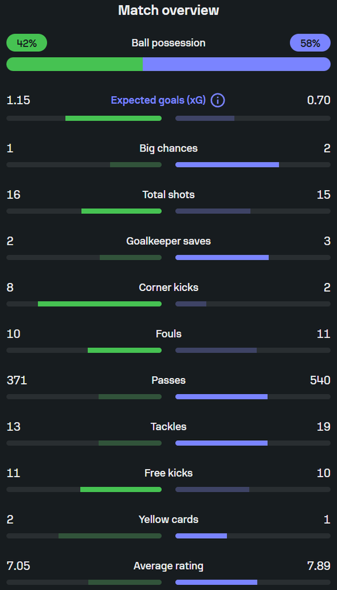Click the Expected goals info icon
Viewport: 337px width, 590px height.
point(218,100)
